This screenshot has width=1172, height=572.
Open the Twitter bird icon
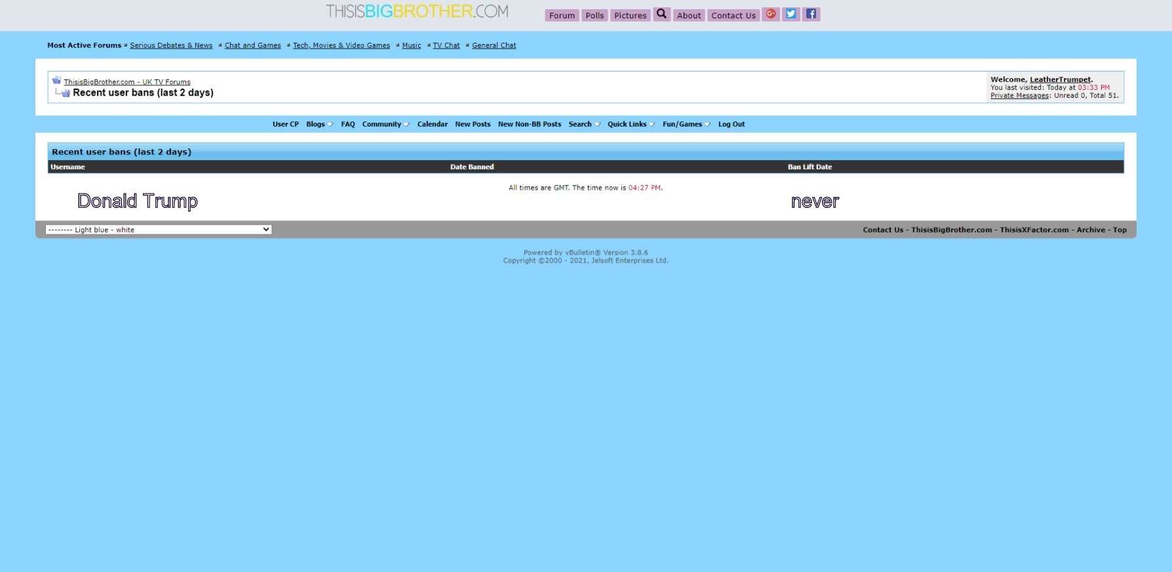791,14
